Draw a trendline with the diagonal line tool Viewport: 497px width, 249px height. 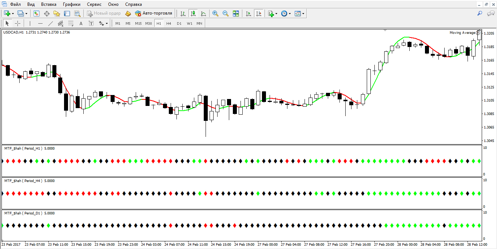(51, 23)
